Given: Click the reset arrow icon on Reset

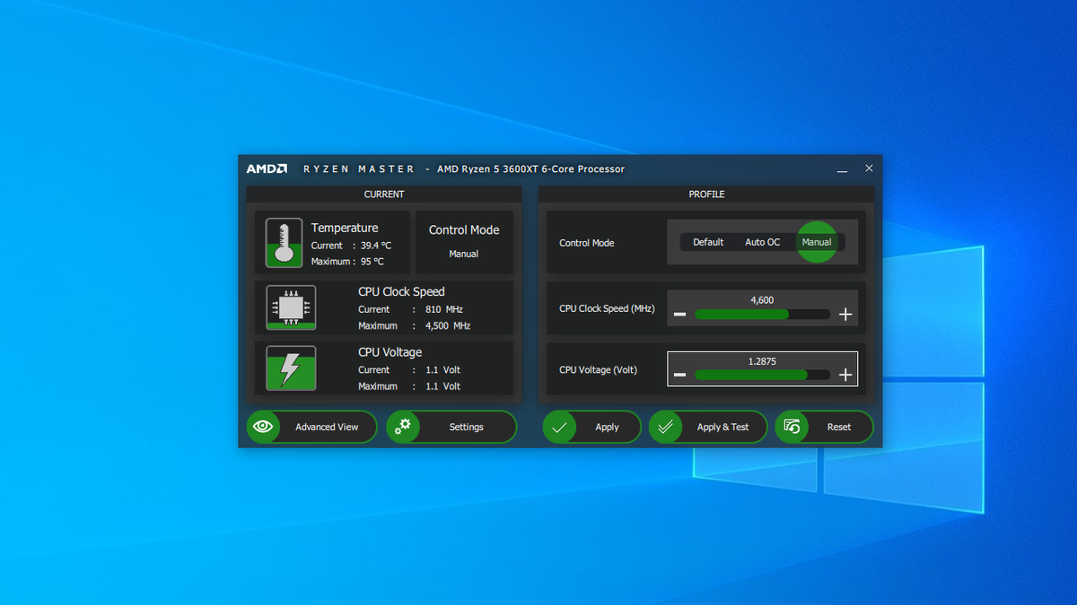Looking at the screenshot, I should click(x=792, y=428).
